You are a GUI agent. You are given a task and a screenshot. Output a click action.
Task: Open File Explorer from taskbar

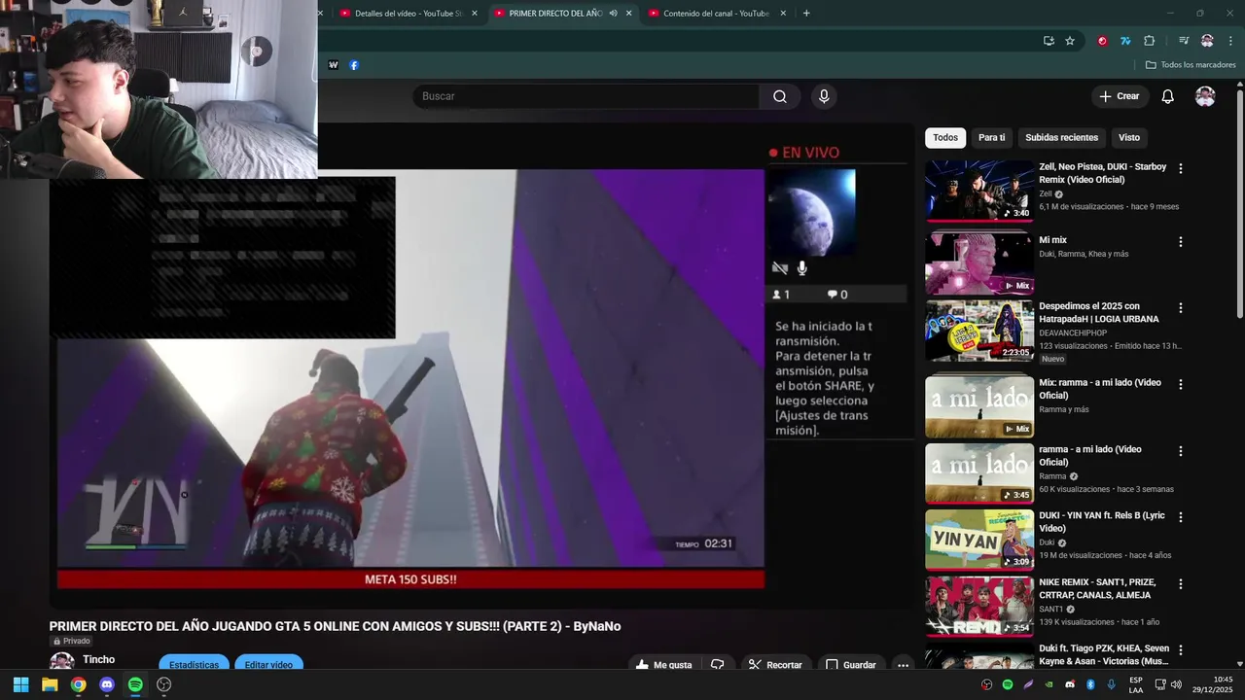(x=50, y=684)
